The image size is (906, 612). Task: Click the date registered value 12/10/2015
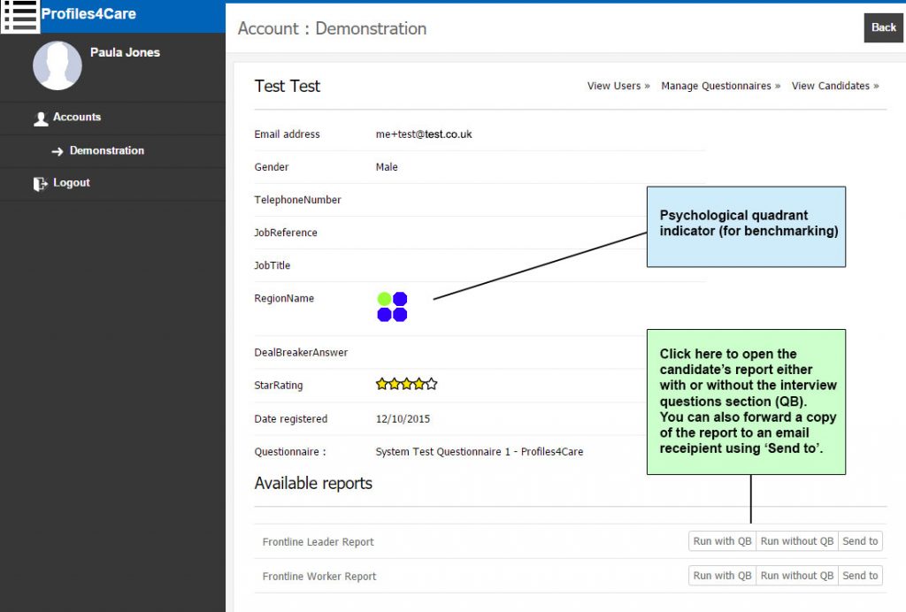[x=403, y=419]
